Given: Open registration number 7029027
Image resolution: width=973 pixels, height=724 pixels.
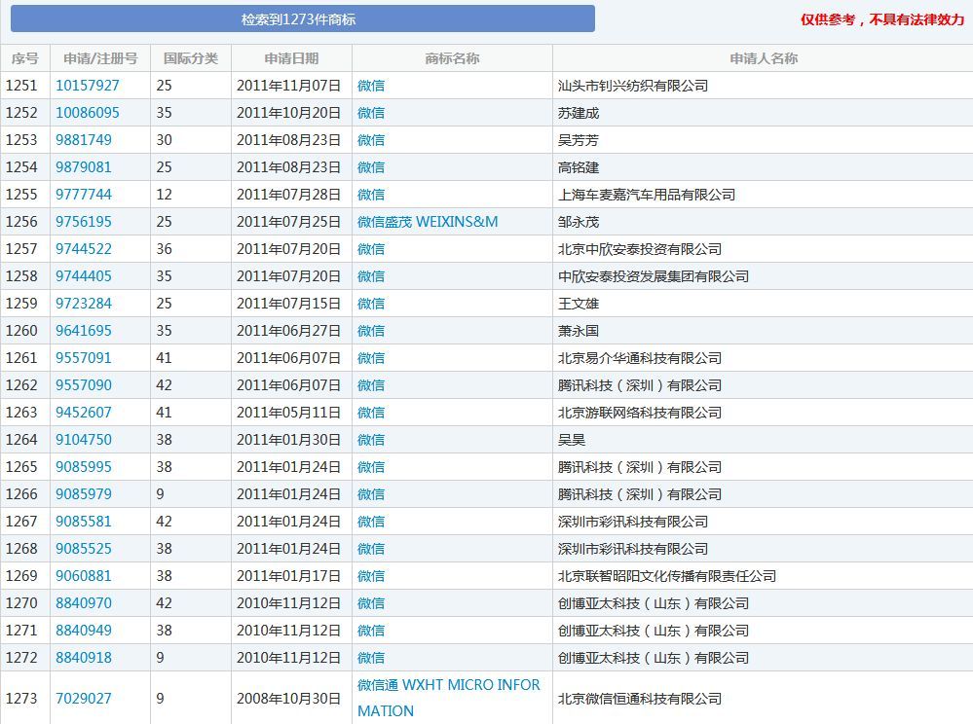Looking at the screenshot, I should point(84,699).
